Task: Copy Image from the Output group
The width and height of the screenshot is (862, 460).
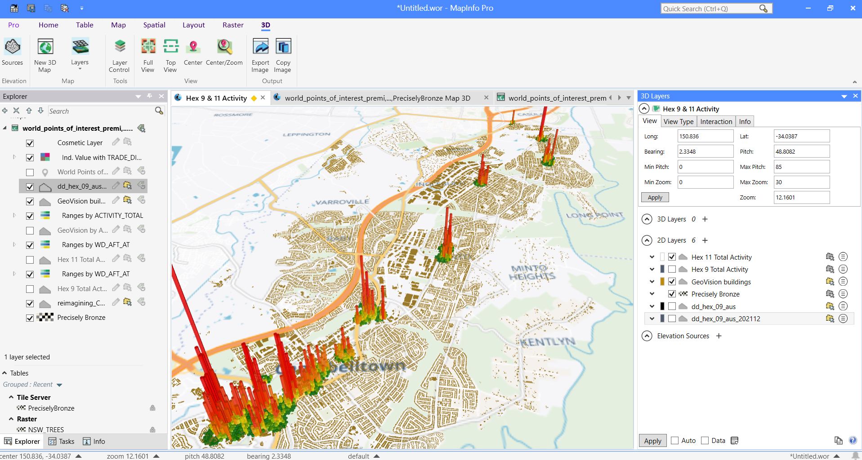Action: [282, 54]
